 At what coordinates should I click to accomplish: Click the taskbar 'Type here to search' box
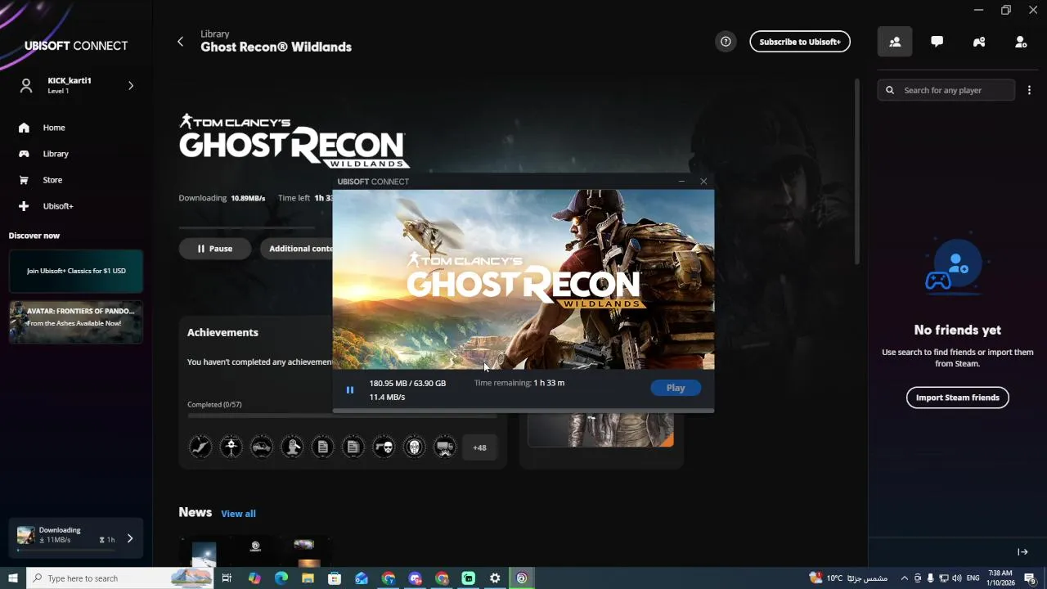(x=120, y=578)
